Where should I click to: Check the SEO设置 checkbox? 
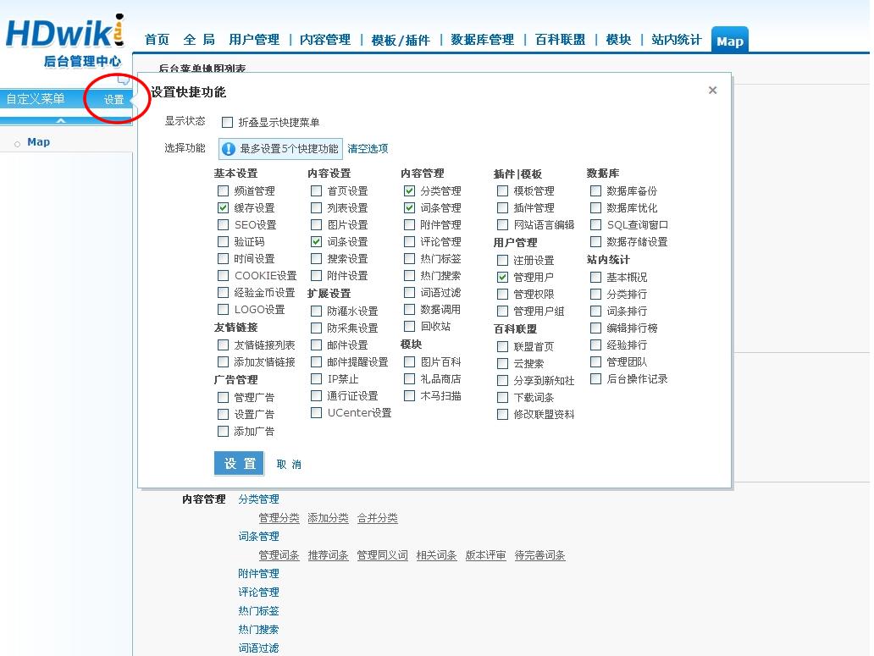click(223, 225)
